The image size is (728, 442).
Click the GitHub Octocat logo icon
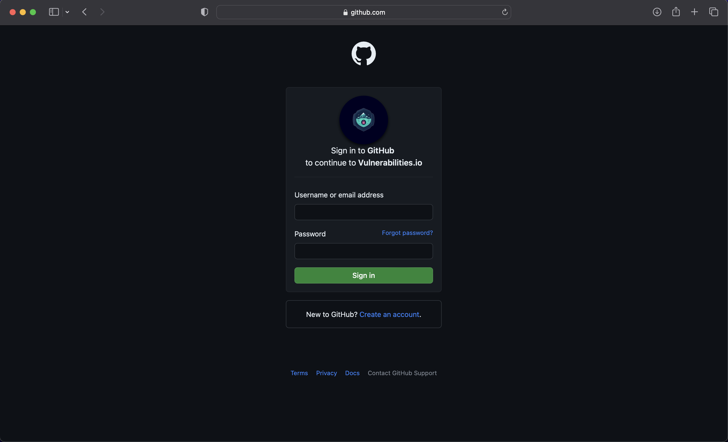(363, 53)
